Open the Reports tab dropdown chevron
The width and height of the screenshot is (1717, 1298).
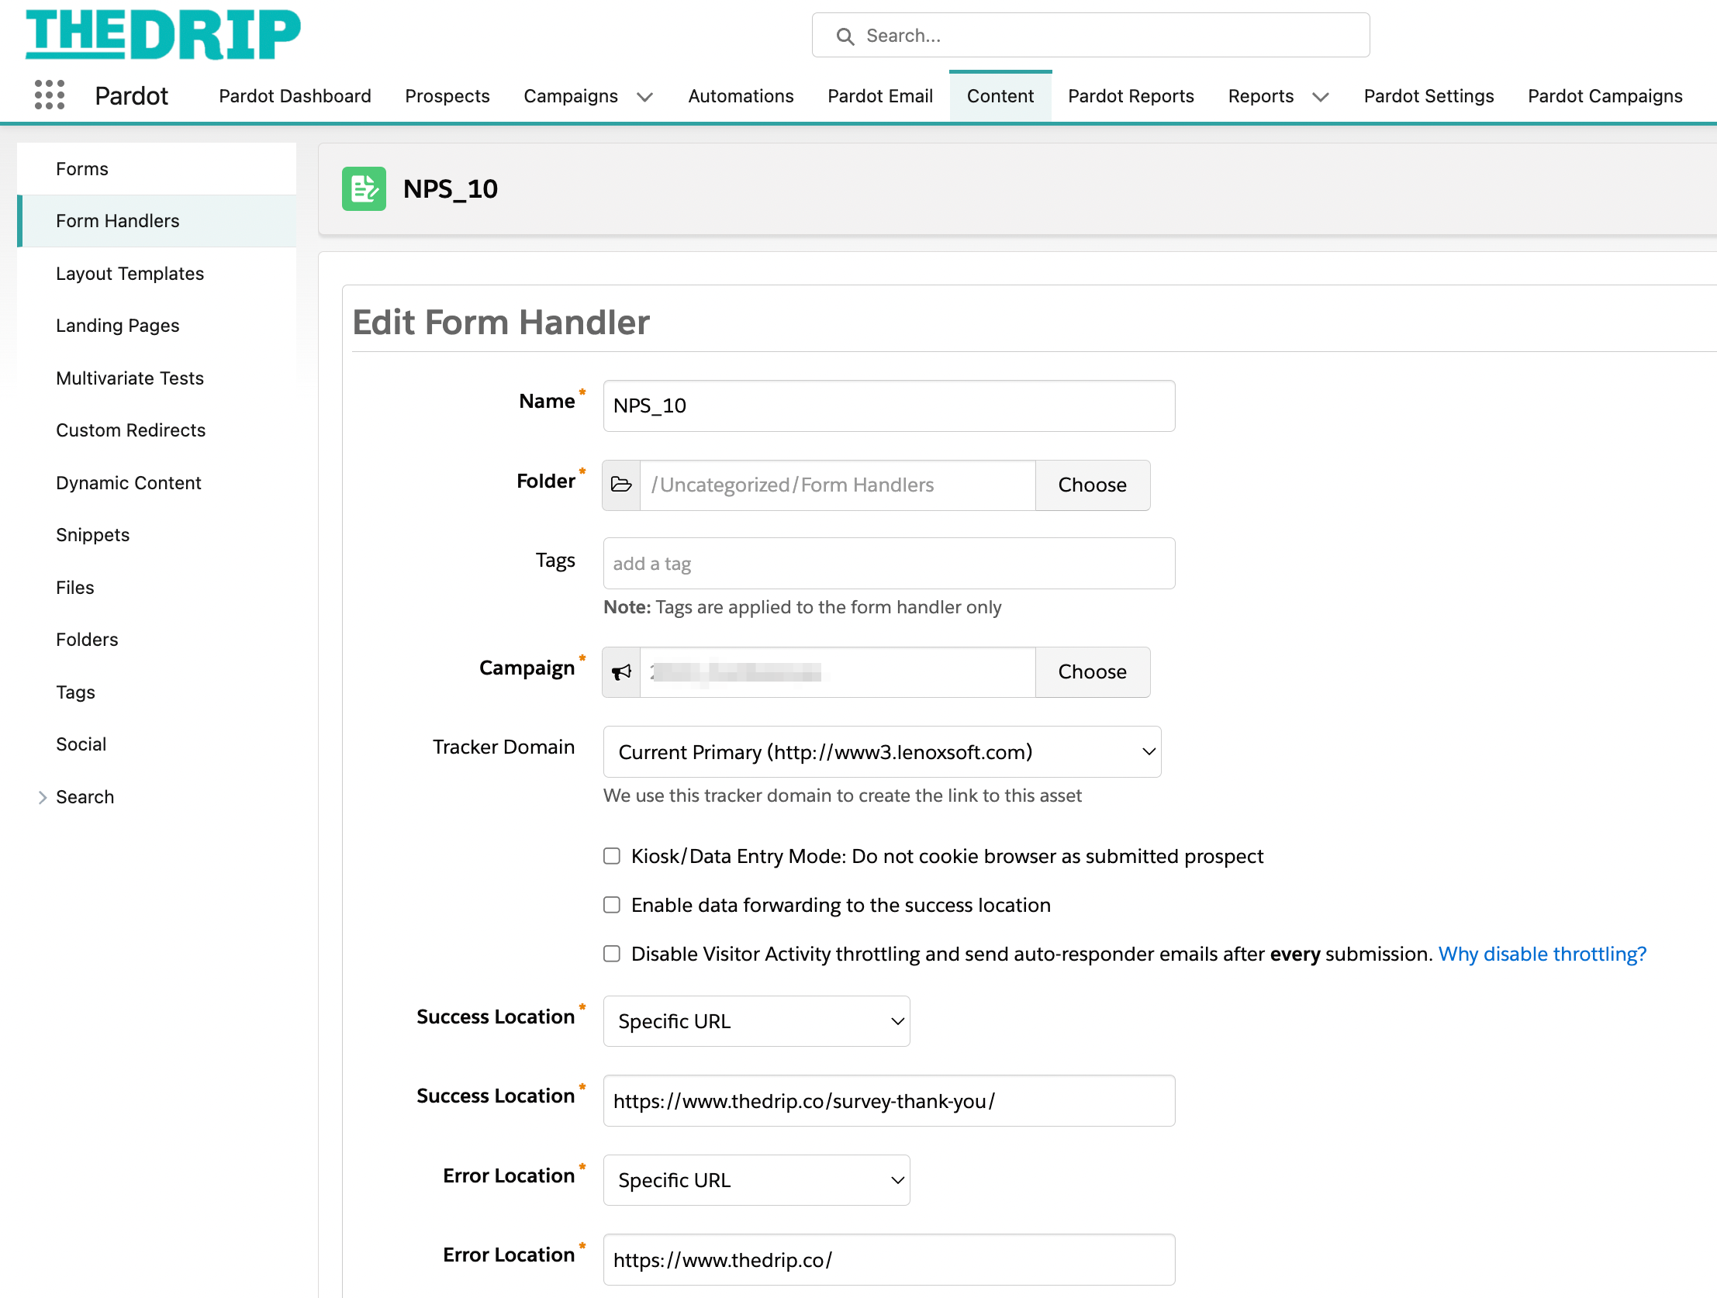tap(1321, 97)
